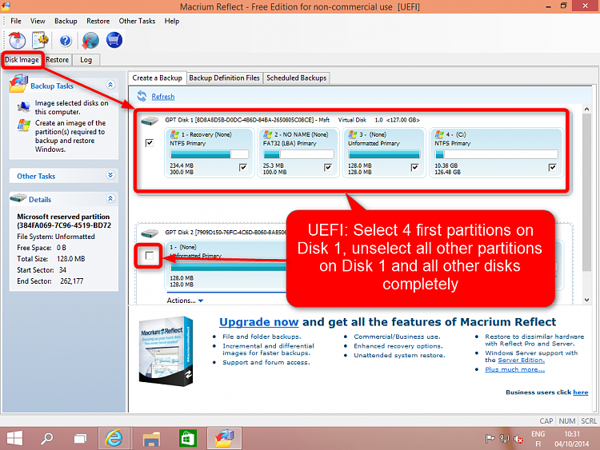Open the Help menu

click(172, 21)
